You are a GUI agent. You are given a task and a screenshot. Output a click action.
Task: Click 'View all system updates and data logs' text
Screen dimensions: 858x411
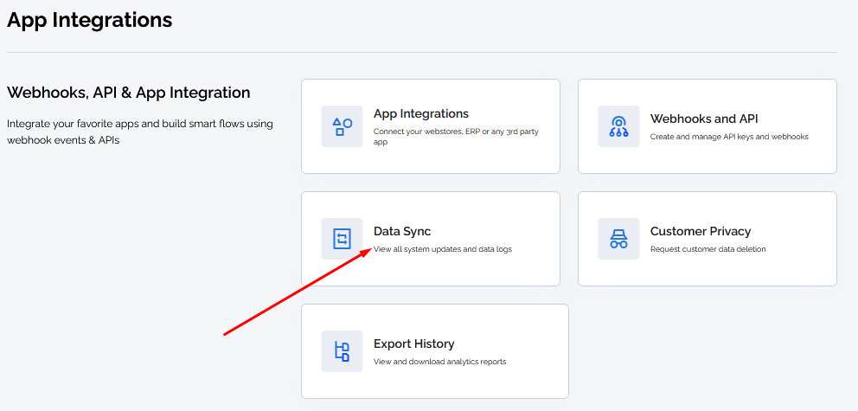(x=443, y=249)
